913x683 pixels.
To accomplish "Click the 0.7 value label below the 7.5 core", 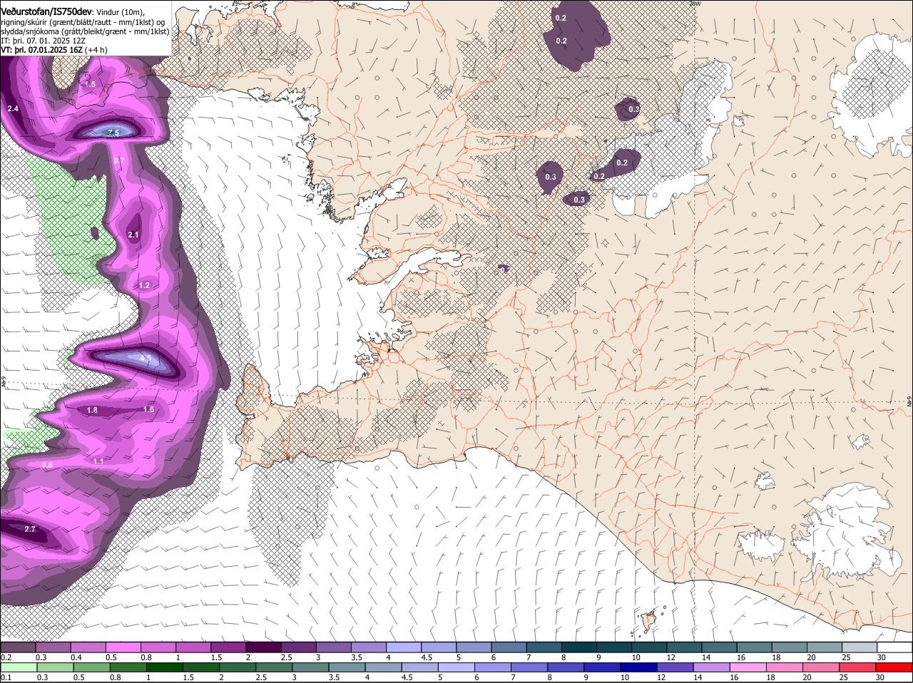I will click(119, 160).
